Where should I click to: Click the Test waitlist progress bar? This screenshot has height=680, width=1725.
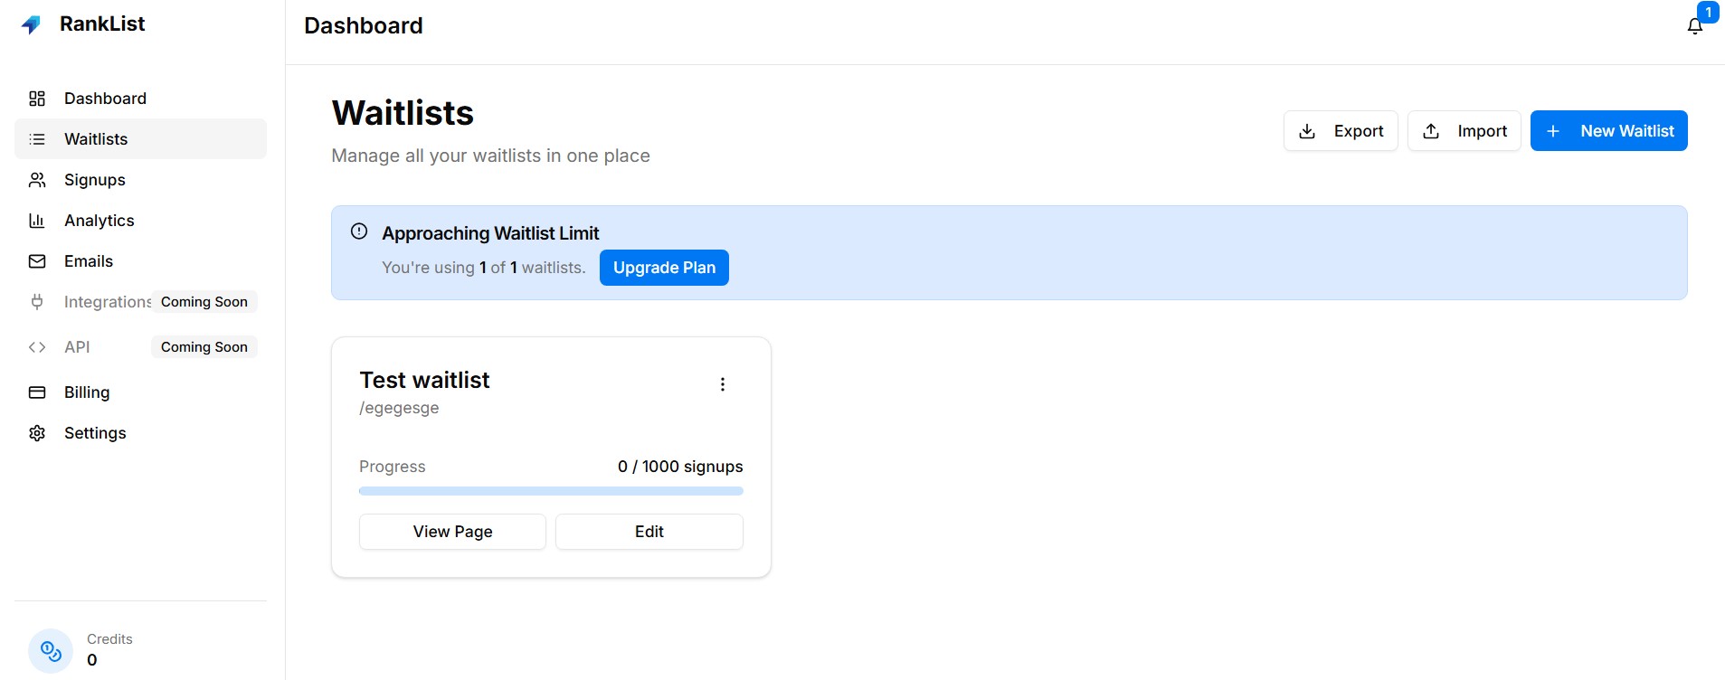[x=551, y=491]
